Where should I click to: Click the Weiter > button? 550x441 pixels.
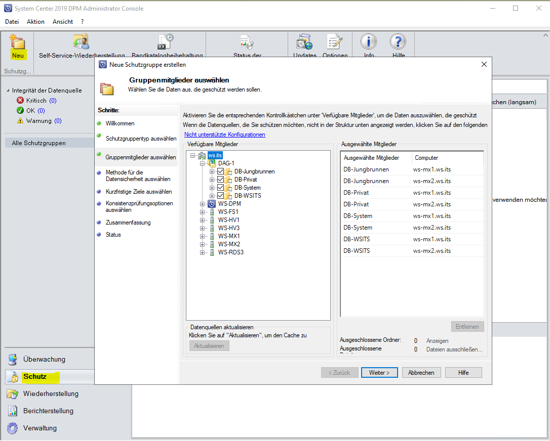click(379, 373)
